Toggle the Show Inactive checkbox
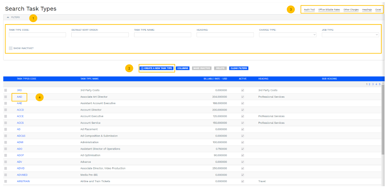This screenshot has height=191, width=387. [11, 48]
